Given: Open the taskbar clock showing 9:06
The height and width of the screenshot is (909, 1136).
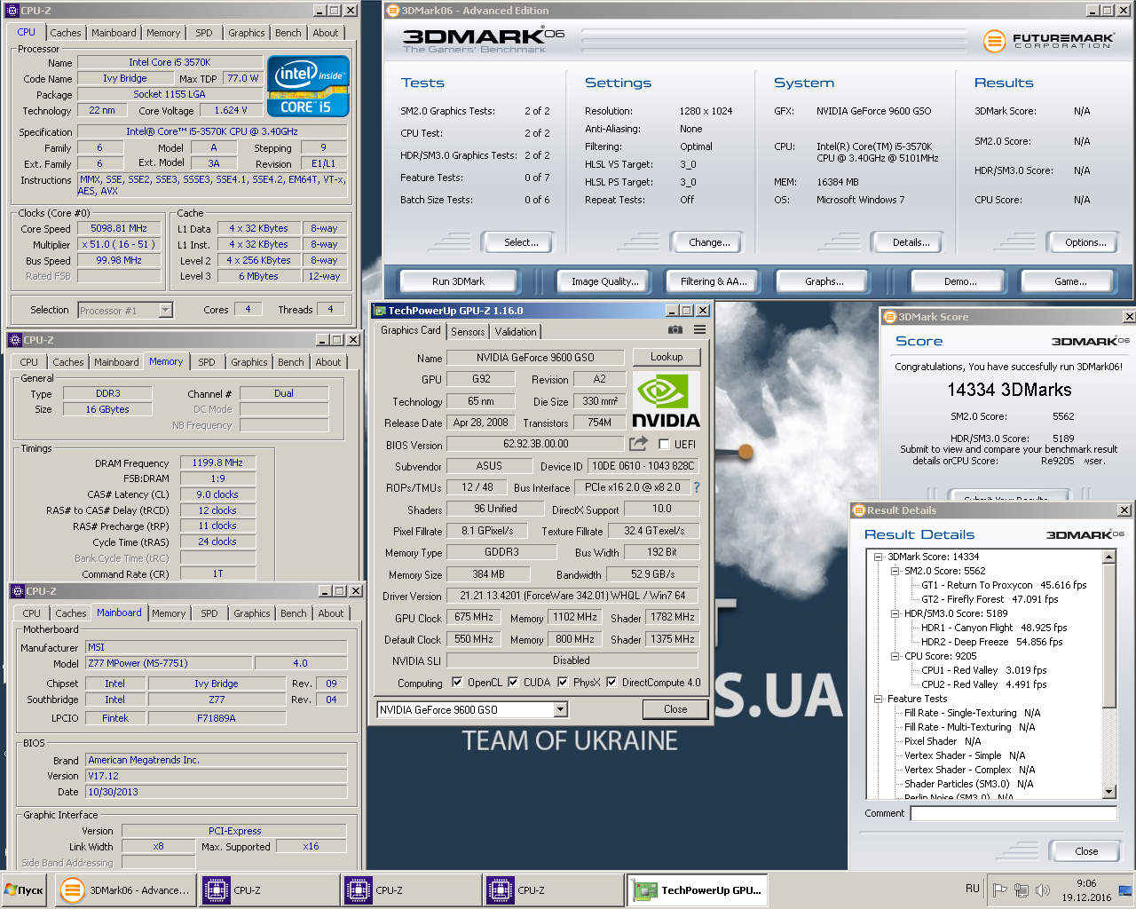Looking at the screenshot, I should pyautogui.click(x=1086, y=890).
